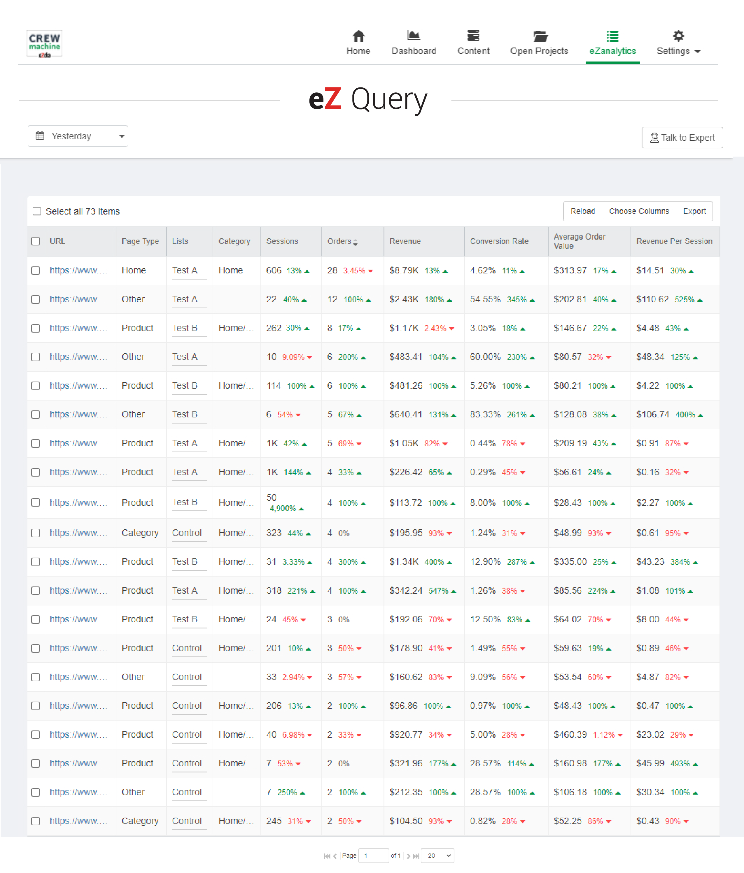Click the $110.62 revenue per session value

click(x=652, y=299)
